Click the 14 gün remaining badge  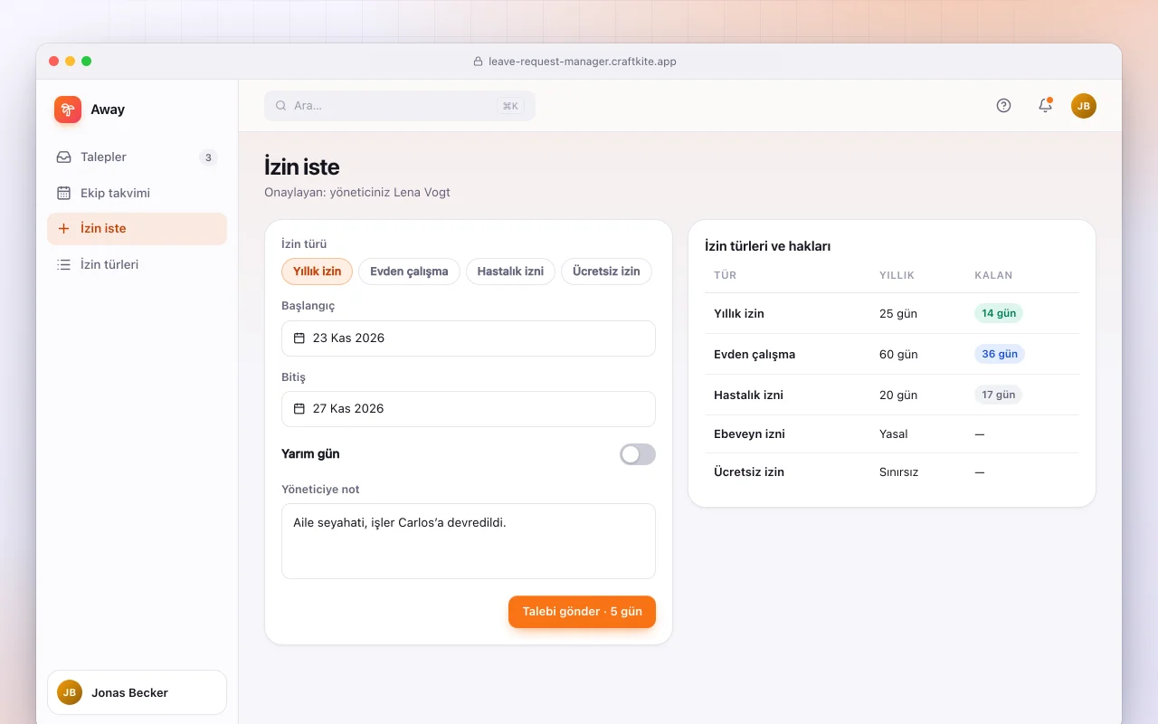point(999,313)
